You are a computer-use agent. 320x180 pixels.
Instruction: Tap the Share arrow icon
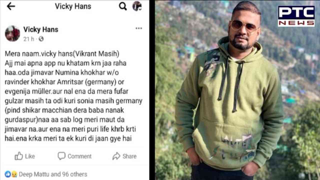tap(116, 156)
